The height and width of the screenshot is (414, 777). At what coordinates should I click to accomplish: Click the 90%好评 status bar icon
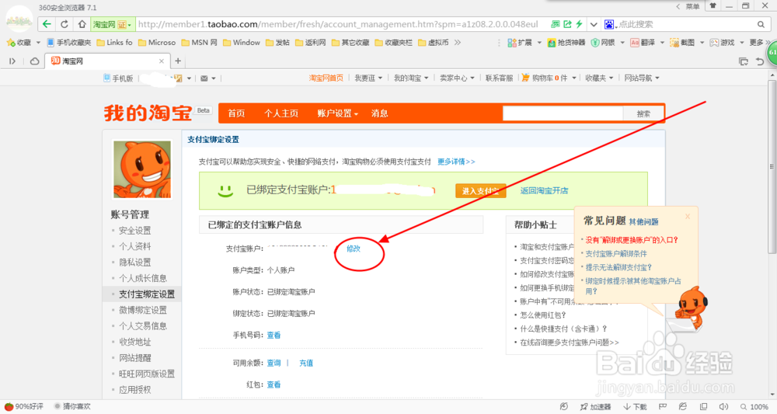point(24,406)
